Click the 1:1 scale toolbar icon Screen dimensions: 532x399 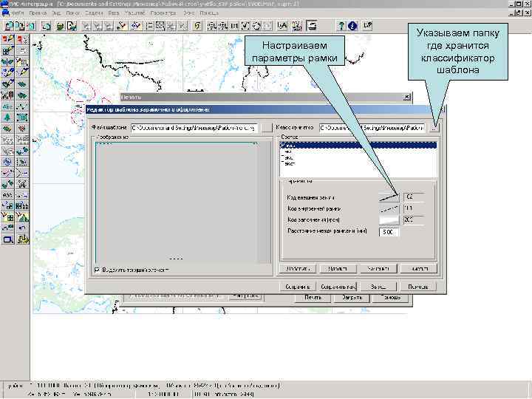coord(234,26)
